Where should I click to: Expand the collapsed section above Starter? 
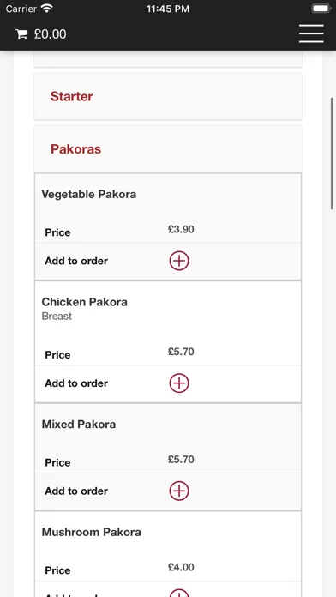coord(168,59)
